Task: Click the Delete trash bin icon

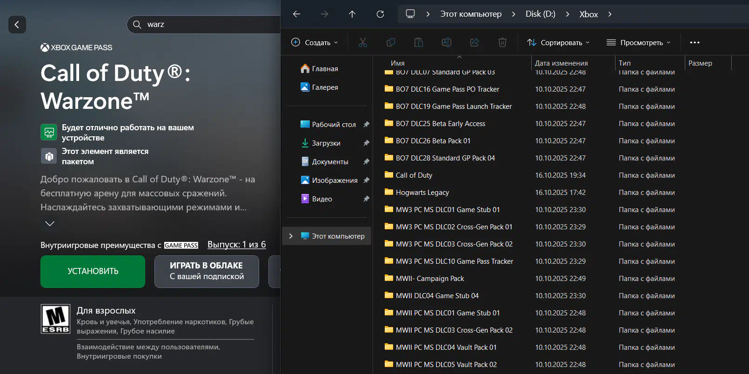Action: pyautogui.click(x=502, y=42)
